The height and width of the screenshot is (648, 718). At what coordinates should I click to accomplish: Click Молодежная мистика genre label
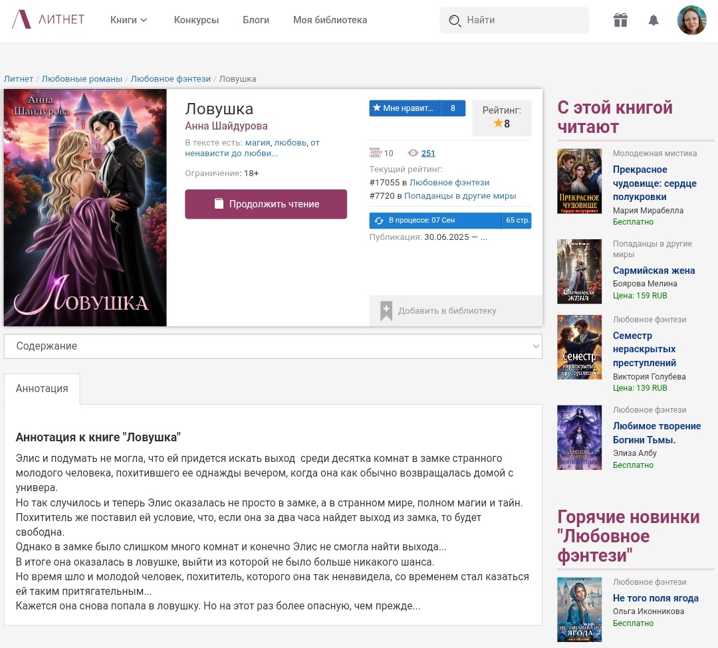coord(655,154)
